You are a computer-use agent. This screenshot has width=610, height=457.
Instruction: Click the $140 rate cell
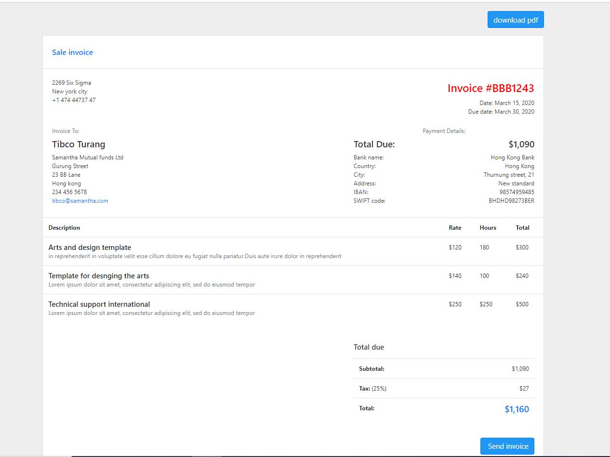coord(455,276)
